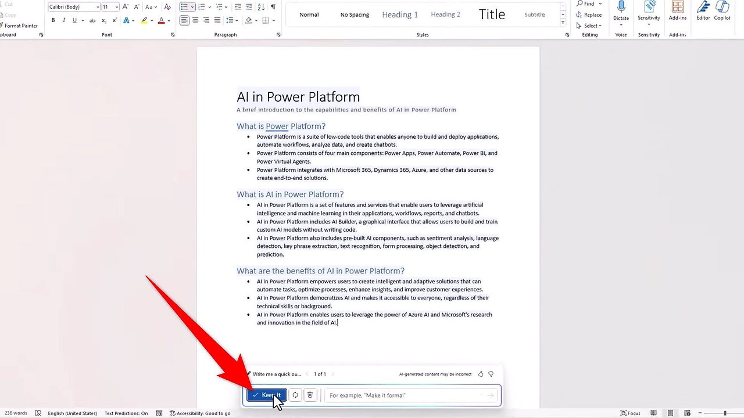Click the Keep it button

tap(267, 395)
